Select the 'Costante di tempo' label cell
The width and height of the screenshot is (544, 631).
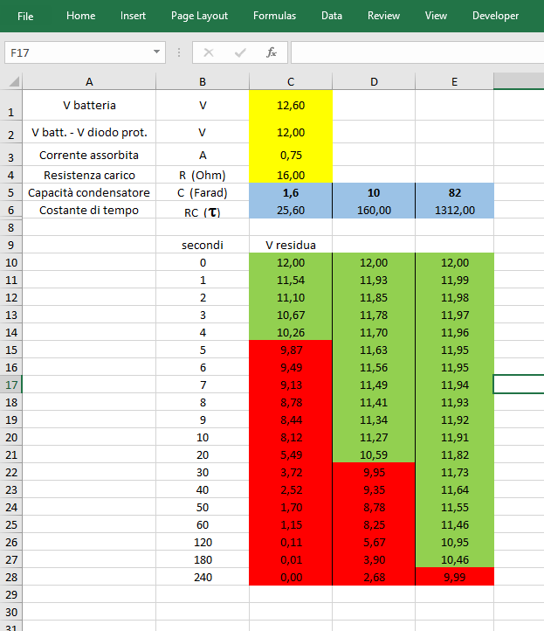89,211
